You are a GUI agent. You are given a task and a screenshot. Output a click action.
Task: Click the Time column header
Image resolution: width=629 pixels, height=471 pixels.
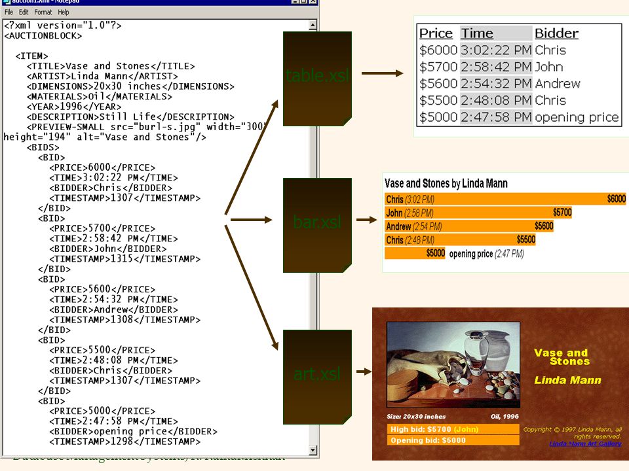(477, 33)
